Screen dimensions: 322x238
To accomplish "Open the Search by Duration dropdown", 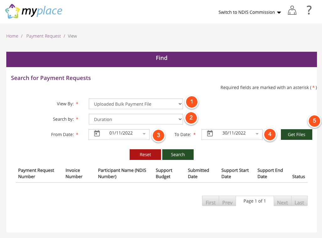I will 136,119.
